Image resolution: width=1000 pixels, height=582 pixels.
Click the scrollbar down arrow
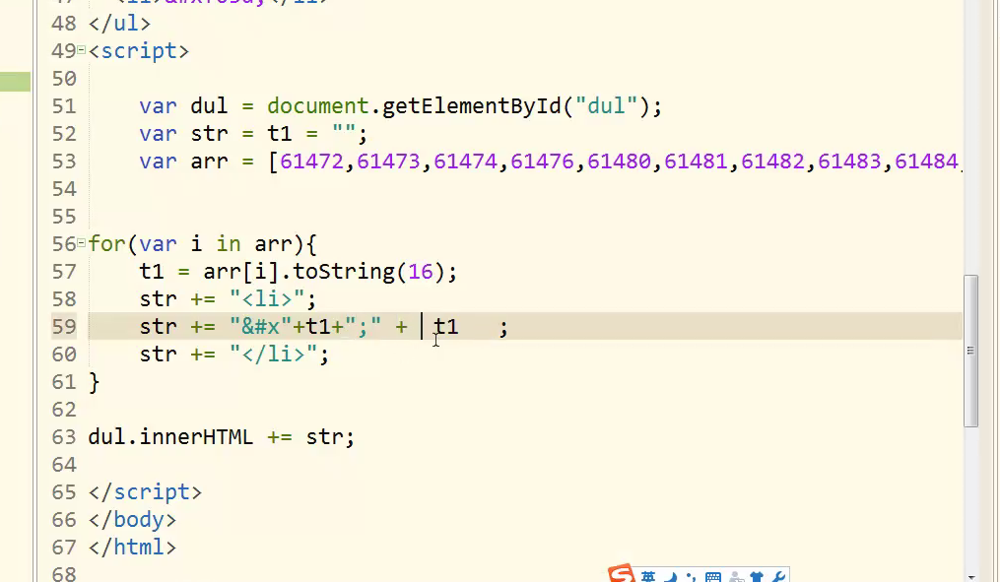click(x=970, y=577)
